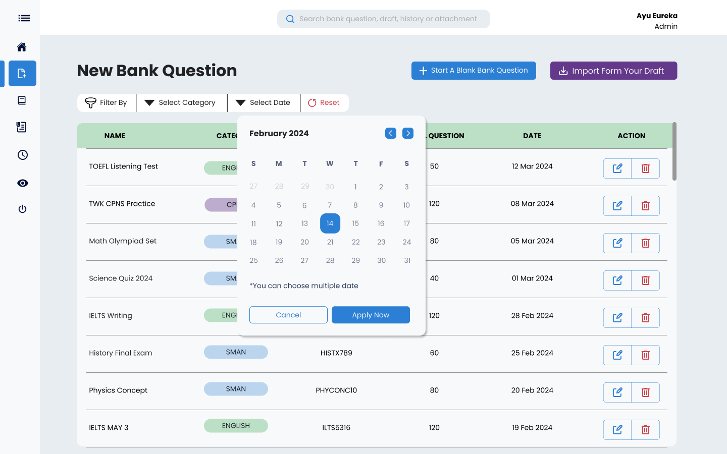Open the hamburger list menu icon
Image resolution: width=727 pixels, height=454 pixels.
point(24,18)
